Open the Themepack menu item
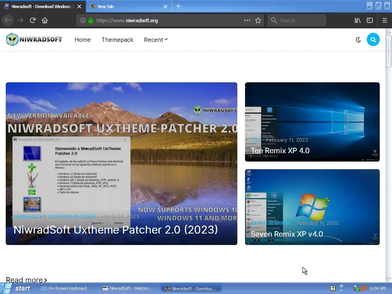The height and width of the screenshot is (294, 392). click(x=117, y=40)
